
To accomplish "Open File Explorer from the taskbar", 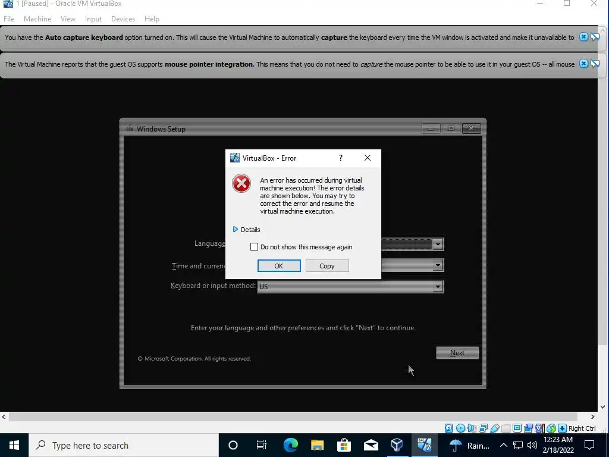I will tap(317, 445).
